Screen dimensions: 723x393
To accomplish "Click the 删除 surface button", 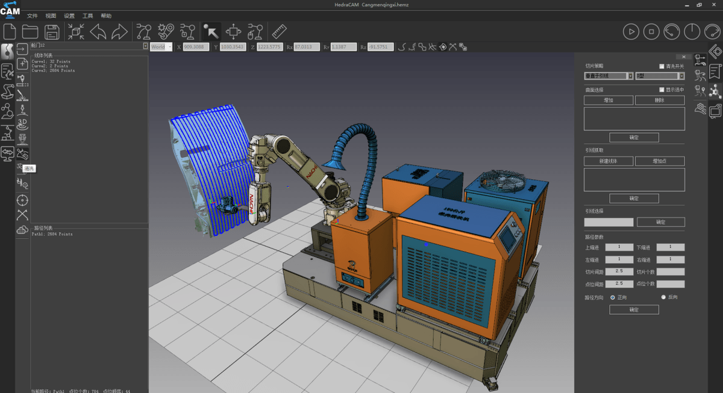I will pyautogui.click(x=660, y=101).
